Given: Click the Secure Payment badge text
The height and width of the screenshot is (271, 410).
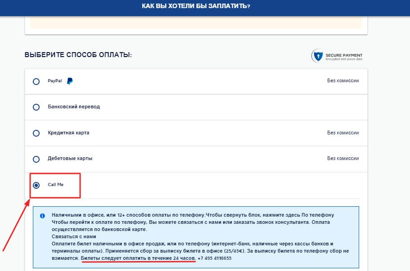Looking at the screenshot, I should tap(344, 56).
